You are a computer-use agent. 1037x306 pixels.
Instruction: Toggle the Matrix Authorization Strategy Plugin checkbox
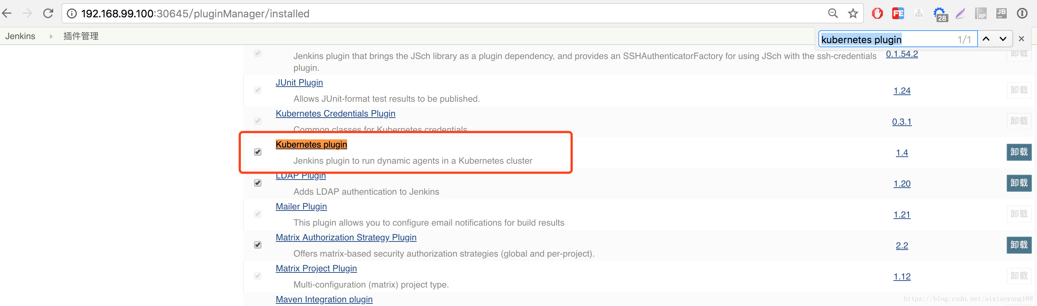[258, 245]
